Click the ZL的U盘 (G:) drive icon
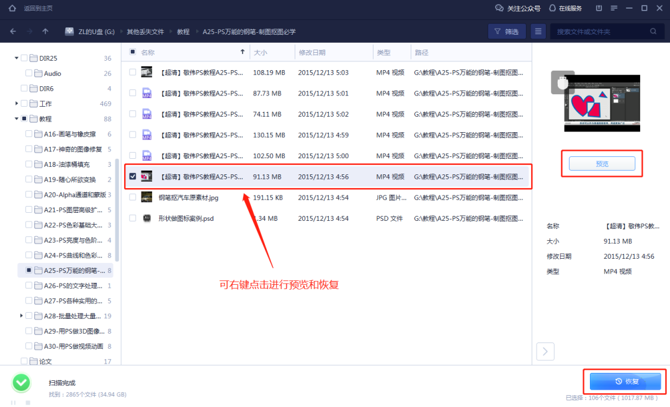670x407 pixels. point(69,31)
